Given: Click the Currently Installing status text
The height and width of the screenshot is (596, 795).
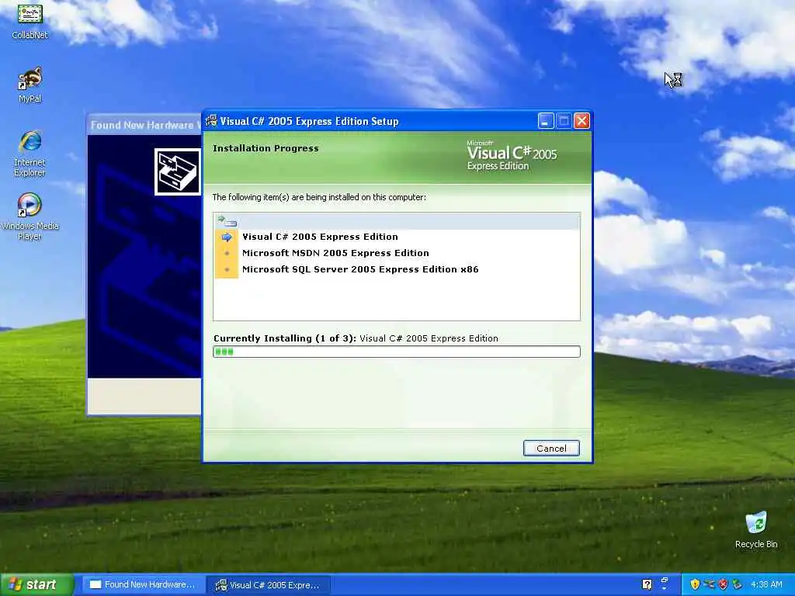Looking at the screenshot, I should pos(356,338).
